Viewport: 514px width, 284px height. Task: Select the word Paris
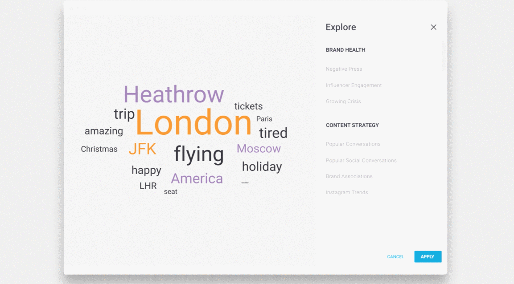(x=264, y=119)
